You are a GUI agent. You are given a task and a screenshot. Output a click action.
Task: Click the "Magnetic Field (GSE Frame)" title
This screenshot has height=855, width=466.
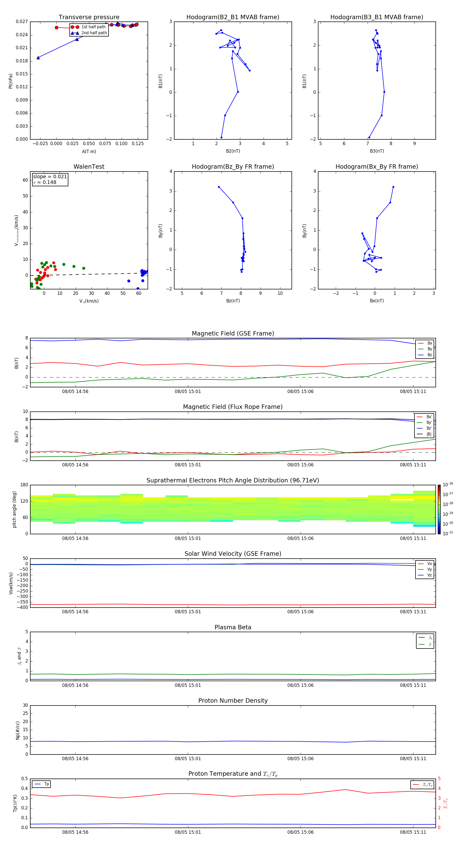[x=233, y=333]
